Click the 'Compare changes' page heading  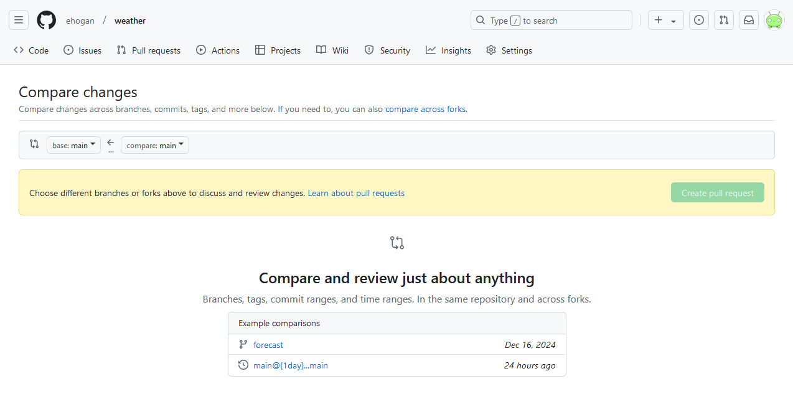tap(78, 92)
